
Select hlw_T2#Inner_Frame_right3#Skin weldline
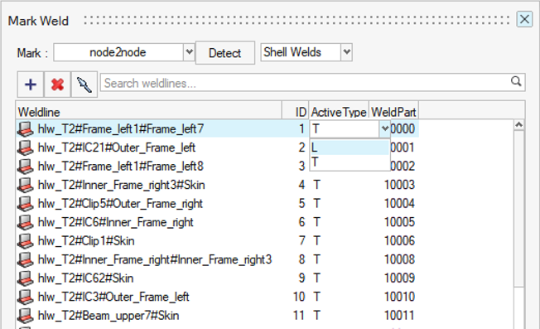coord(121,185)
